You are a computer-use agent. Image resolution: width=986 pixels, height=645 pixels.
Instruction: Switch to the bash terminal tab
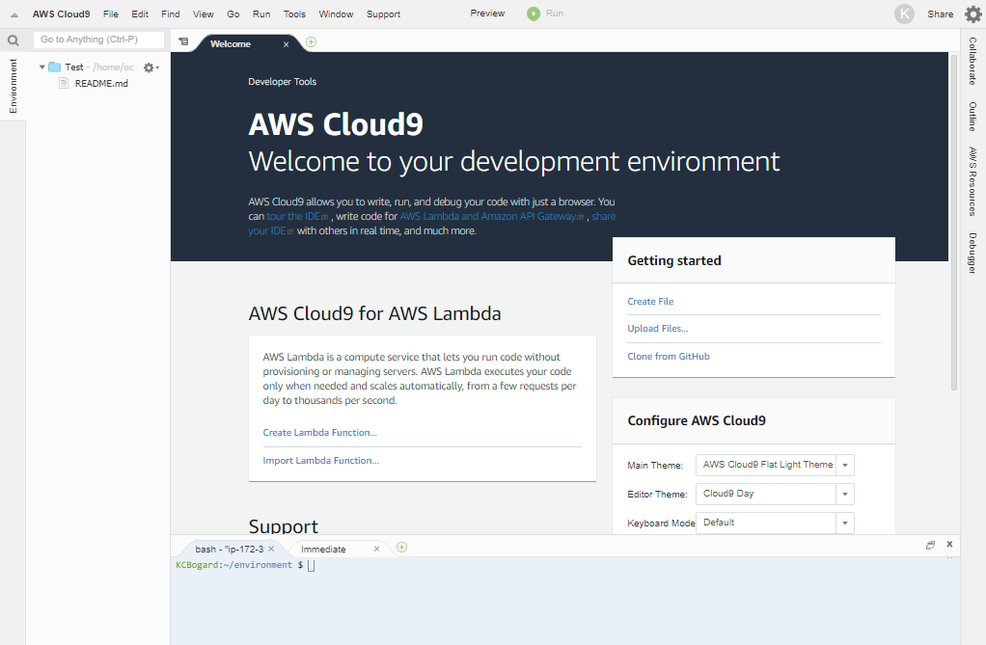230,549
